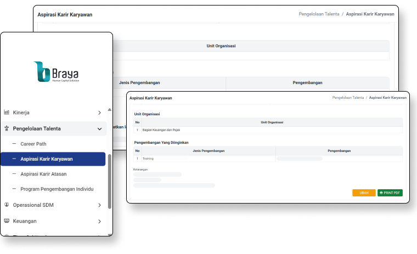
Task: Click the printer icon on Print PDF
Action: point(381,193)
